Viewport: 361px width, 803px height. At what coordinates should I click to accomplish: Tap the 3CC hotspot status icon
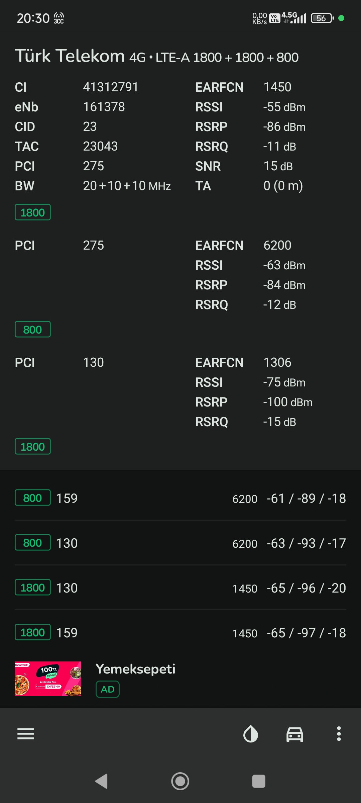(59, 18)
